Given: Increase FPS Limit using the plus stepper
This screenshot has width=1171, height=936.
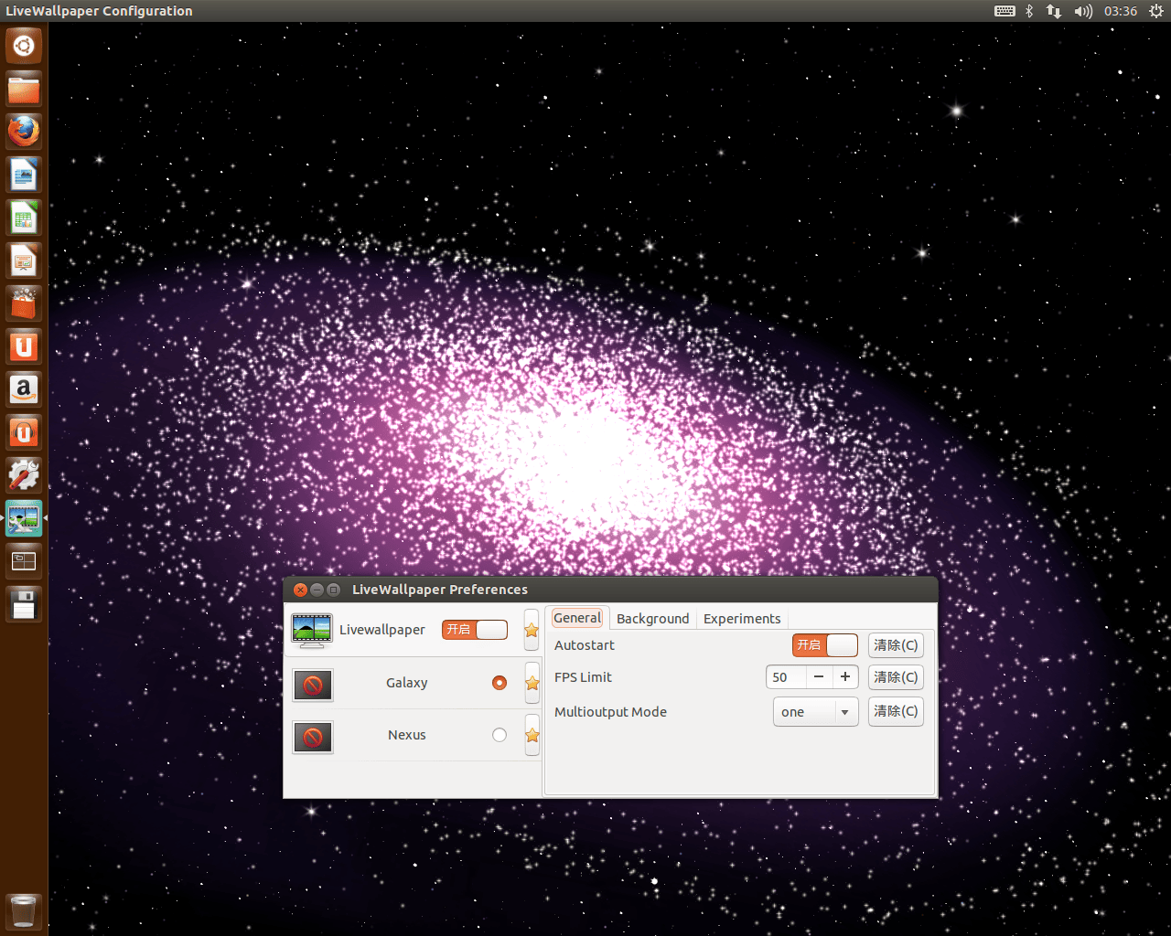Looking at the screenshot, I should 844,677.
